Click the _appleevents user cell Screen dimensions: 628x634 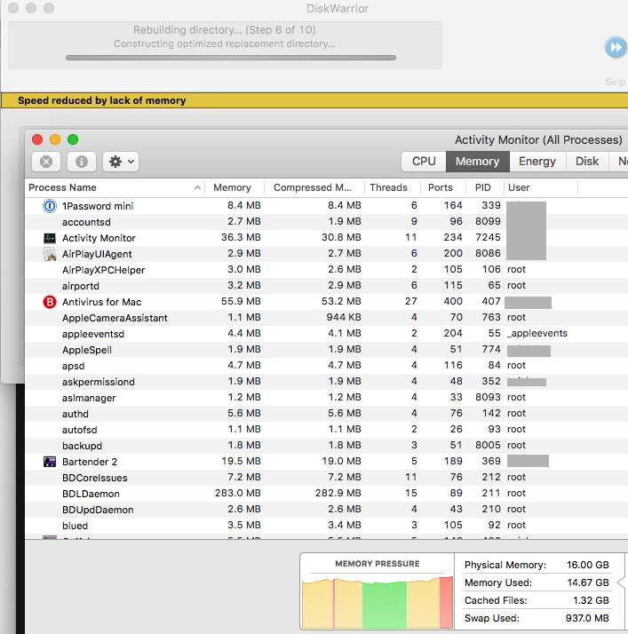coord(537,334)
